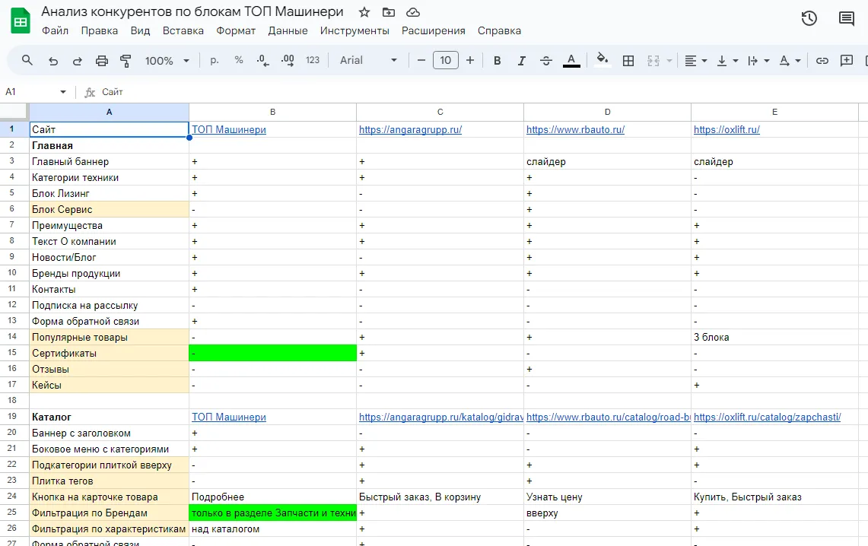Expand merge cells options arrow
The width and height of the screenshot is (868, 546).
click(669, 60)
